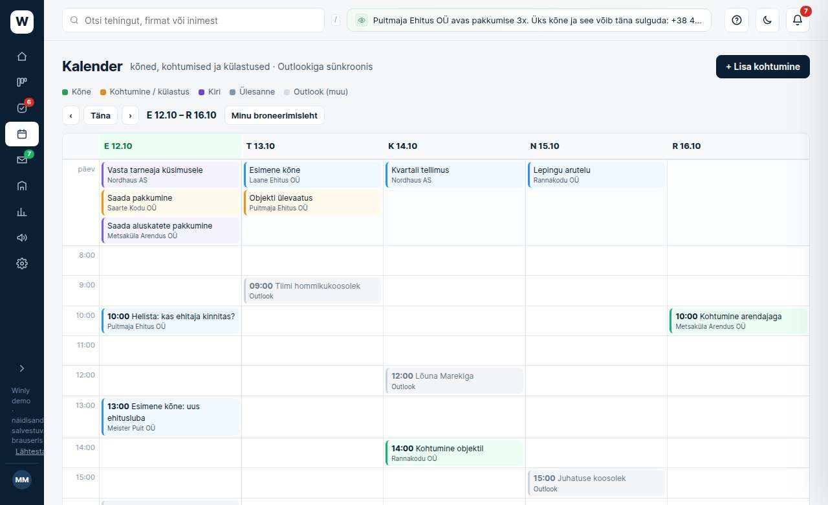Screen dimensions: 828x505
Task: Open the pipeline board icon in sidebar
Action: (22, 82)
